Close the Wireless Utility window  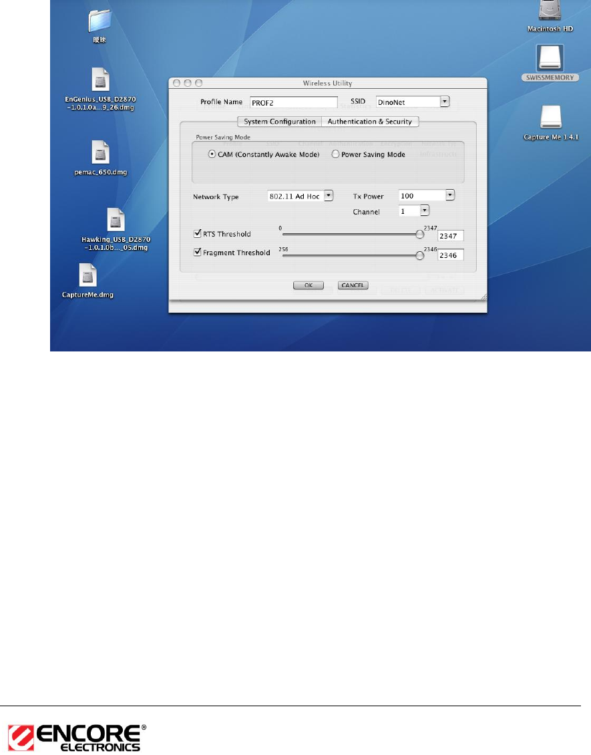(176, 83)
